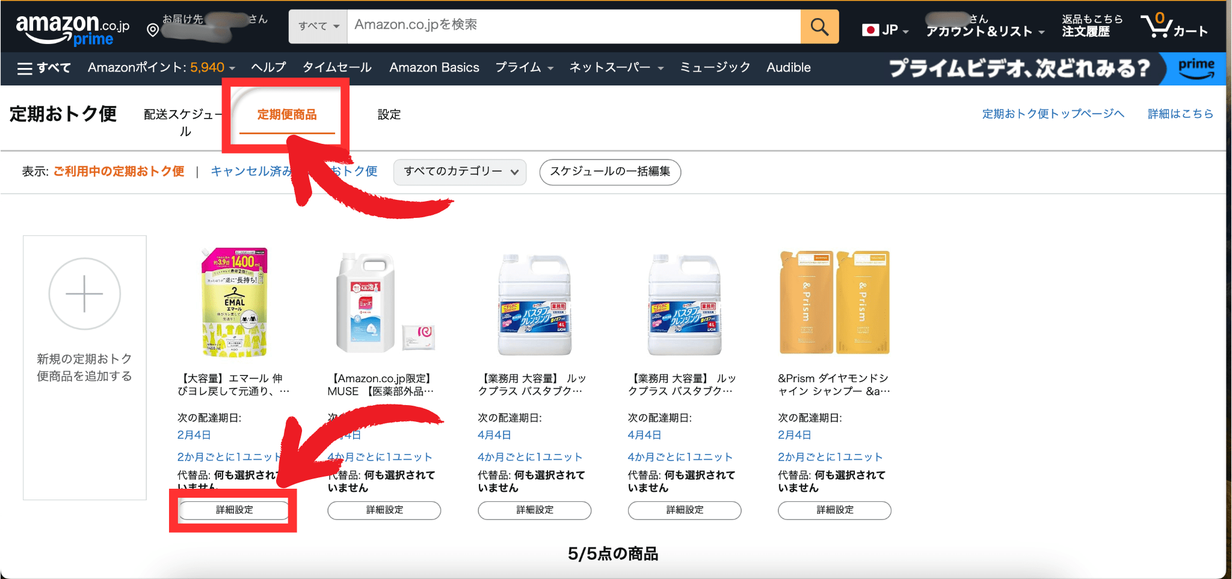Switch to 設定 tab
The width and height of the screenshot is (1232, 579).
(389, 114)
